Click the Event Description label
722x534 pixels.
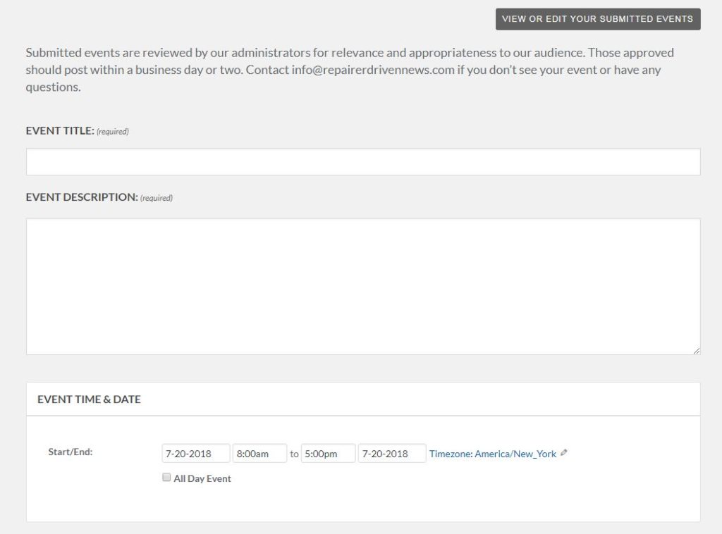click(x=82, y=197)
